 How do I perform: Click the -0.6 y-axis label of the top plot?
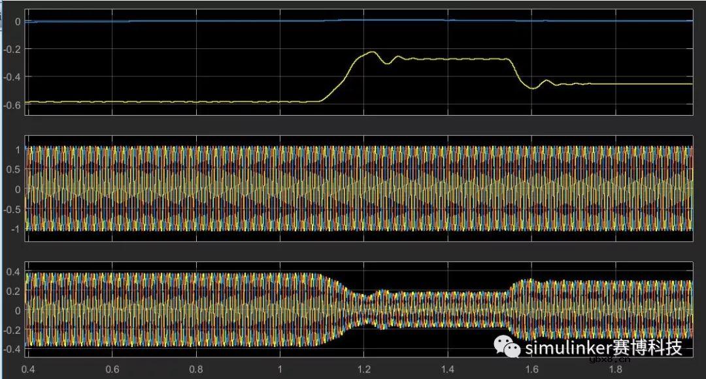12,103
